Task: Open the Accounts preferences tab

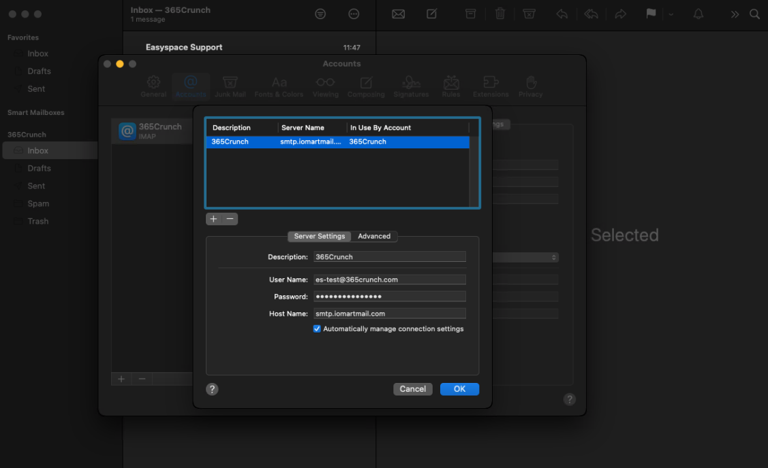Action: (191, 87)
